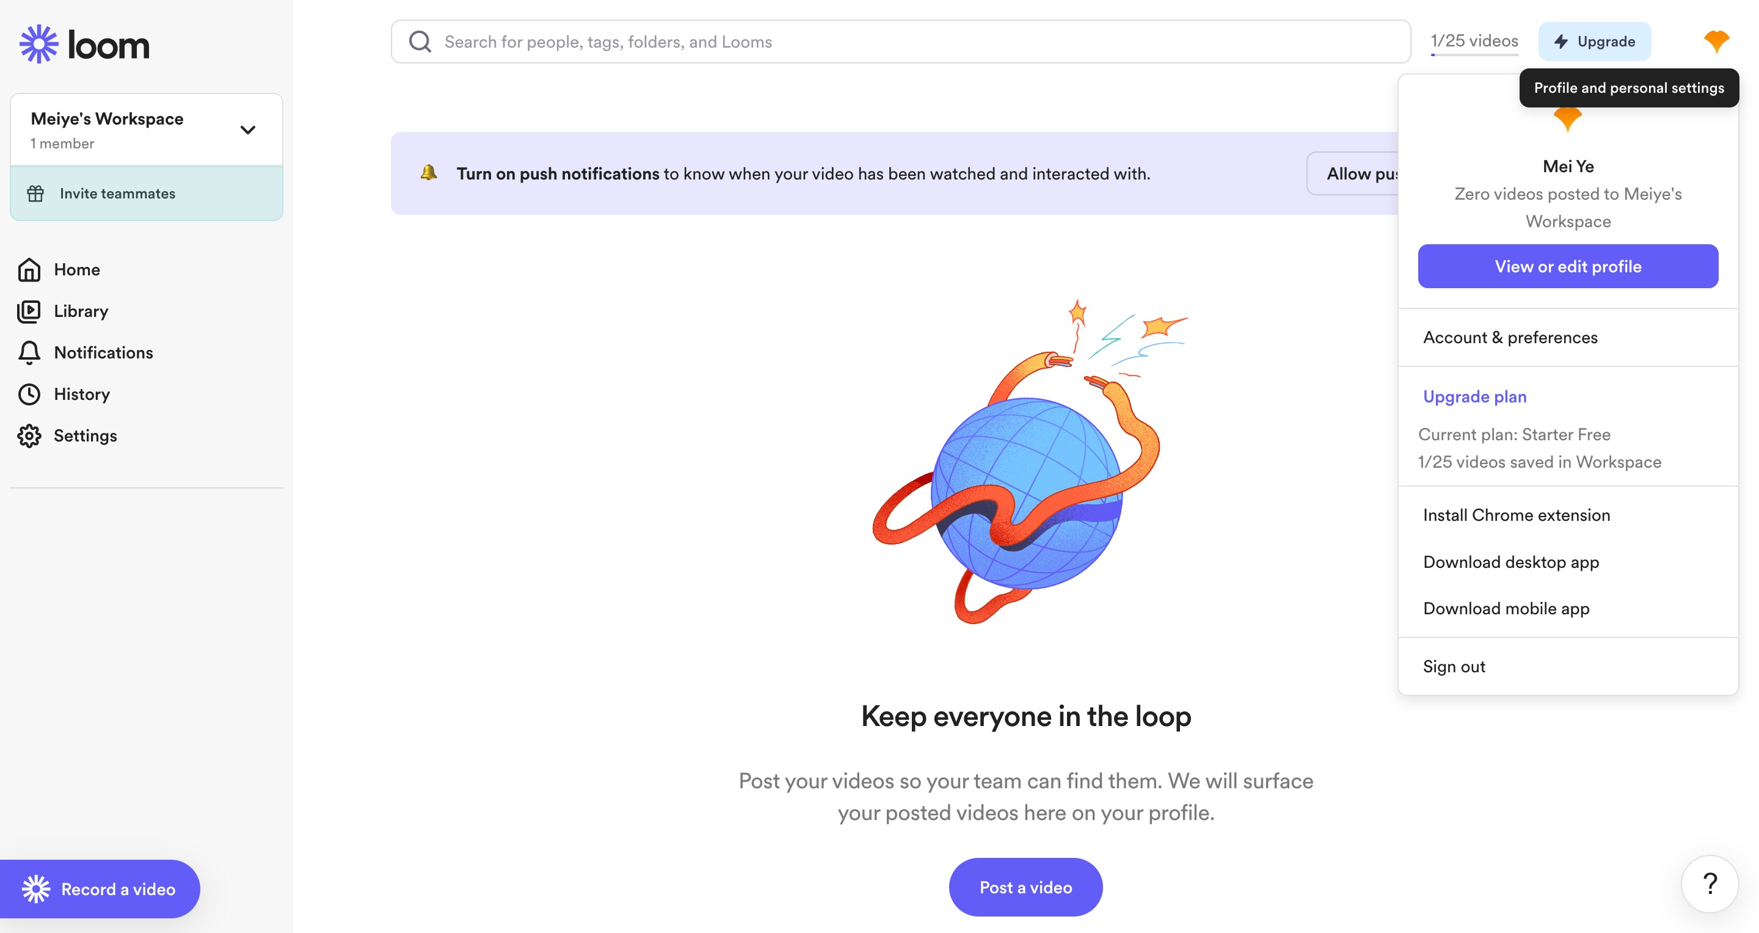Click the Loom logo
Viewport: 1759px width, 933px height.
click(84, 45)
